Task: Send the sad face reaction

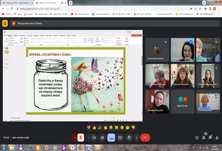Action: (122, 127)
